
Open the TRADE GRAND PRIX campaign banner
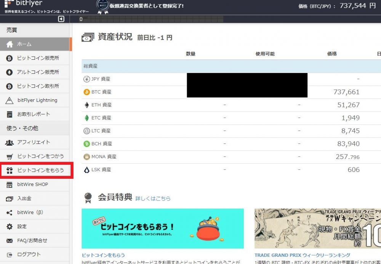point(318,228)
